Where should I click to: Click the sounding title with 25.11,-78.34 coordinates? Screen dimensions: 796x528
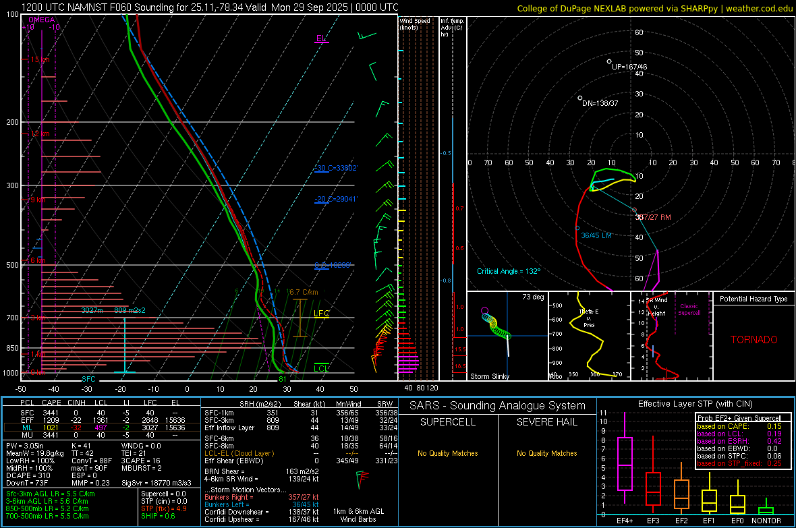210,7
